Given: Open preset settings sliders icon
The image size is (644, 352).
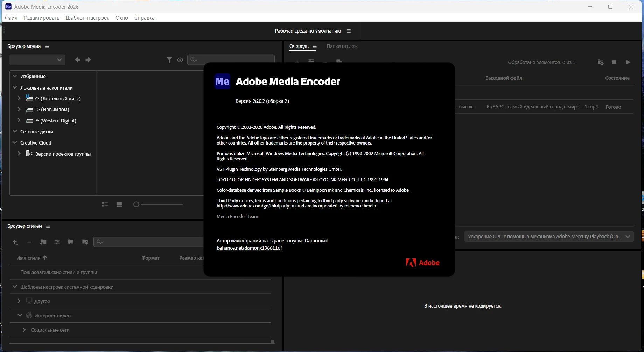Looking at the screenshot, I should (57, 242).
